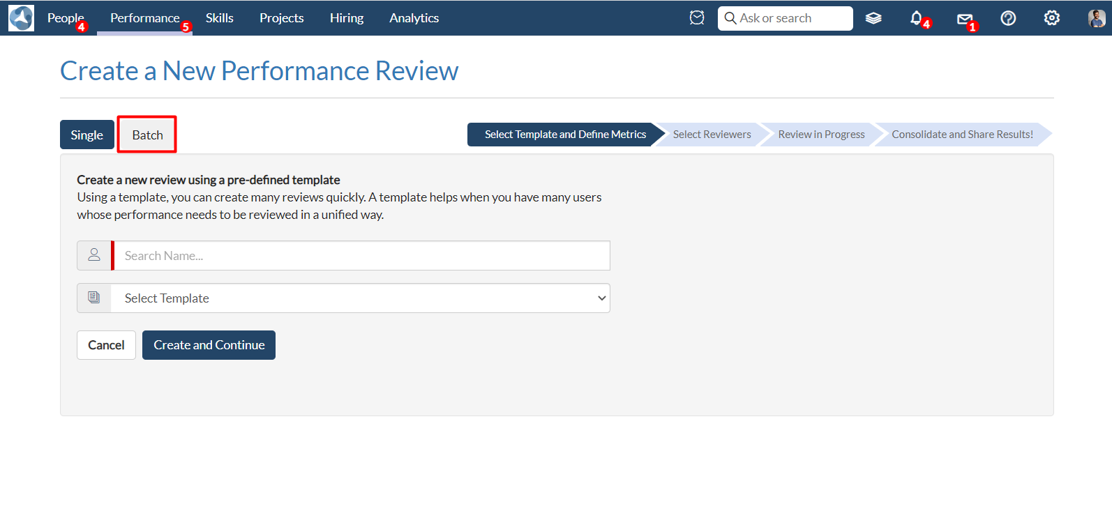Open the layers stack icon in header
Screen dimensions: 1112x518
click(x=873, y=18)
